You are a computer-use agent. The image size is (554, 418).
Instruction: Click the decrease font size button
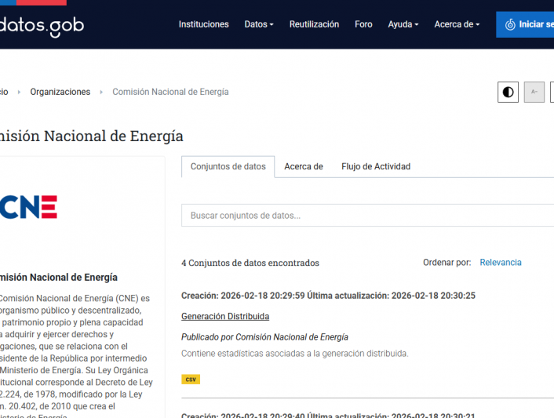(534, 93)
